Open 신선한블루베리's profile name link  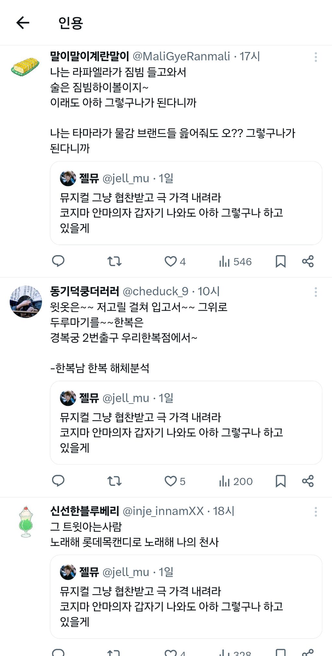[x=85, y=511]
